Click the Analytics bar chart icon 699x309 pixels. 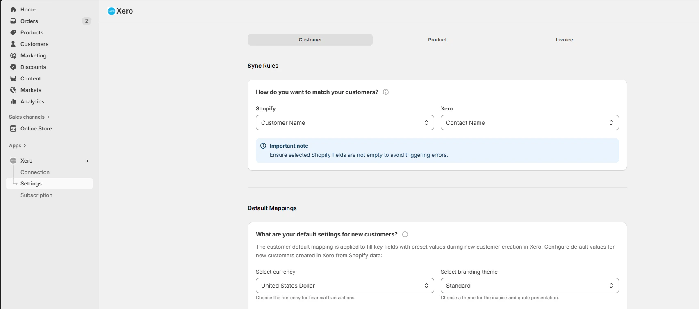[x=13, y=101]
